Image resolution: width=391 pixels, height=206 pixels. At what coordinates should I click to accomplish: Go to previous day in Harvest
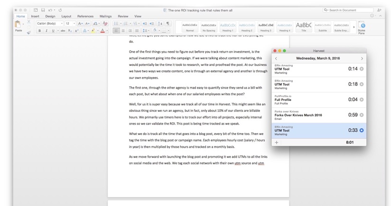click(276, 58)
